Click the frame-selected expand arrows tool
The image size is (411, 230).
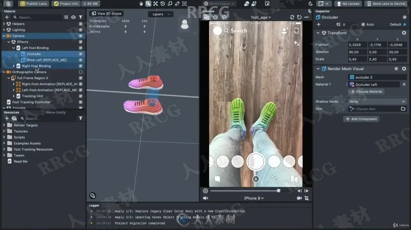(x=155, y=4)
